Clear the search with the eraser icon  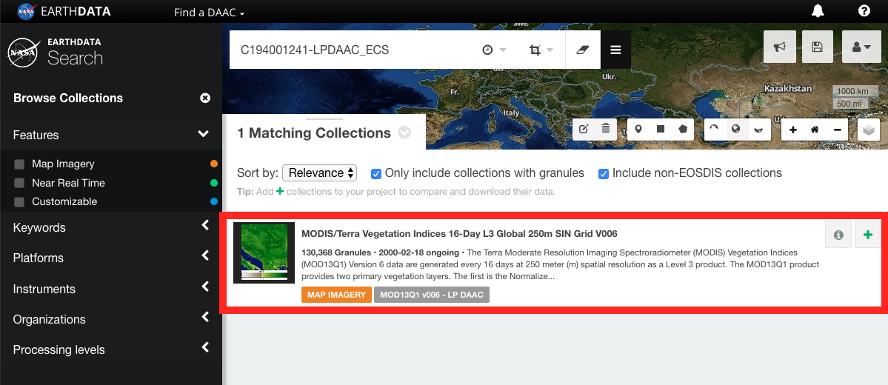583,50
